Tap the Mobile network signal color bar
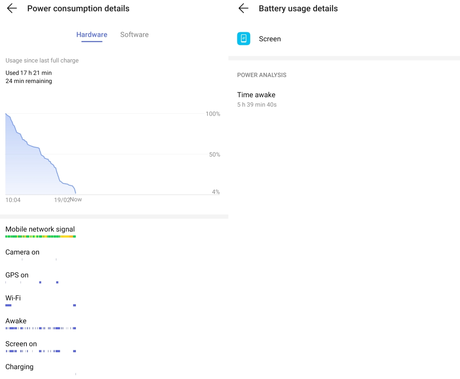 click(41, 237)
